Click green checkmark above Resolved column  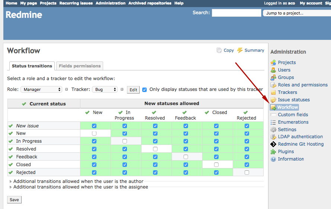[154, 113]
